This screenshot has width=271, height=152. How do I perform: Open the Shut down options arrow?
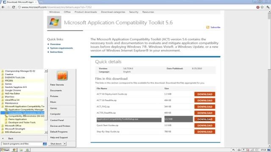(65, 144)
